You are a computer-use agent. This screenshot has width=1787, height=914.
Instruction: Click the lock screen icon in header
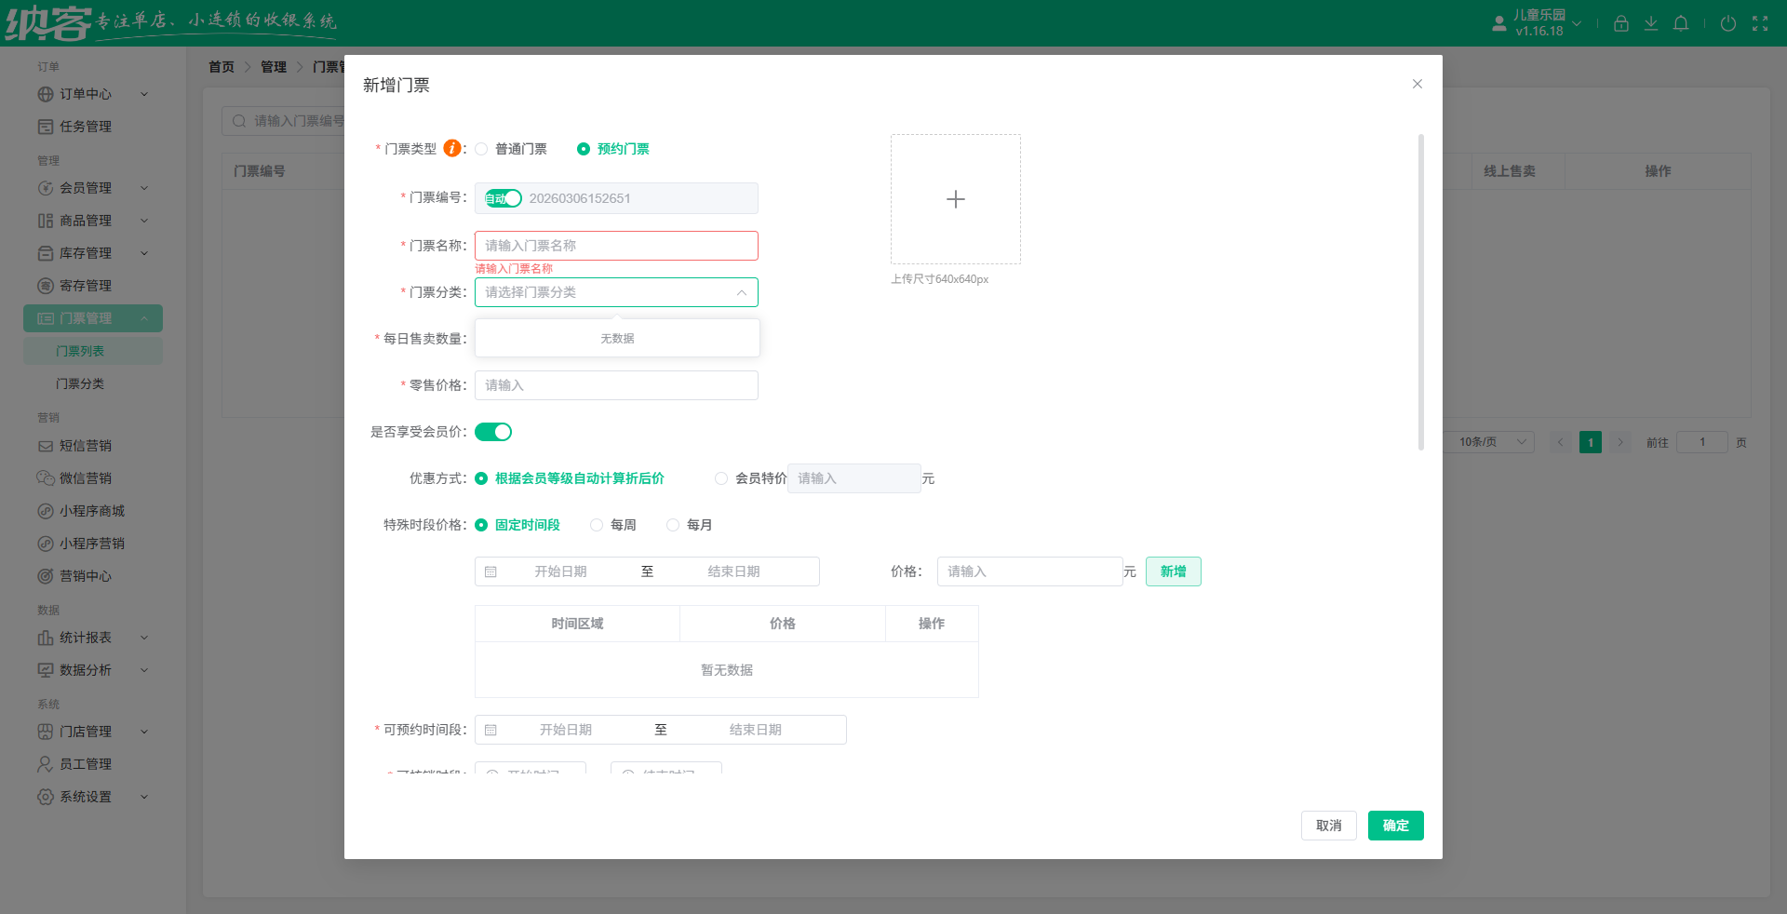(x=1620, y=23)
